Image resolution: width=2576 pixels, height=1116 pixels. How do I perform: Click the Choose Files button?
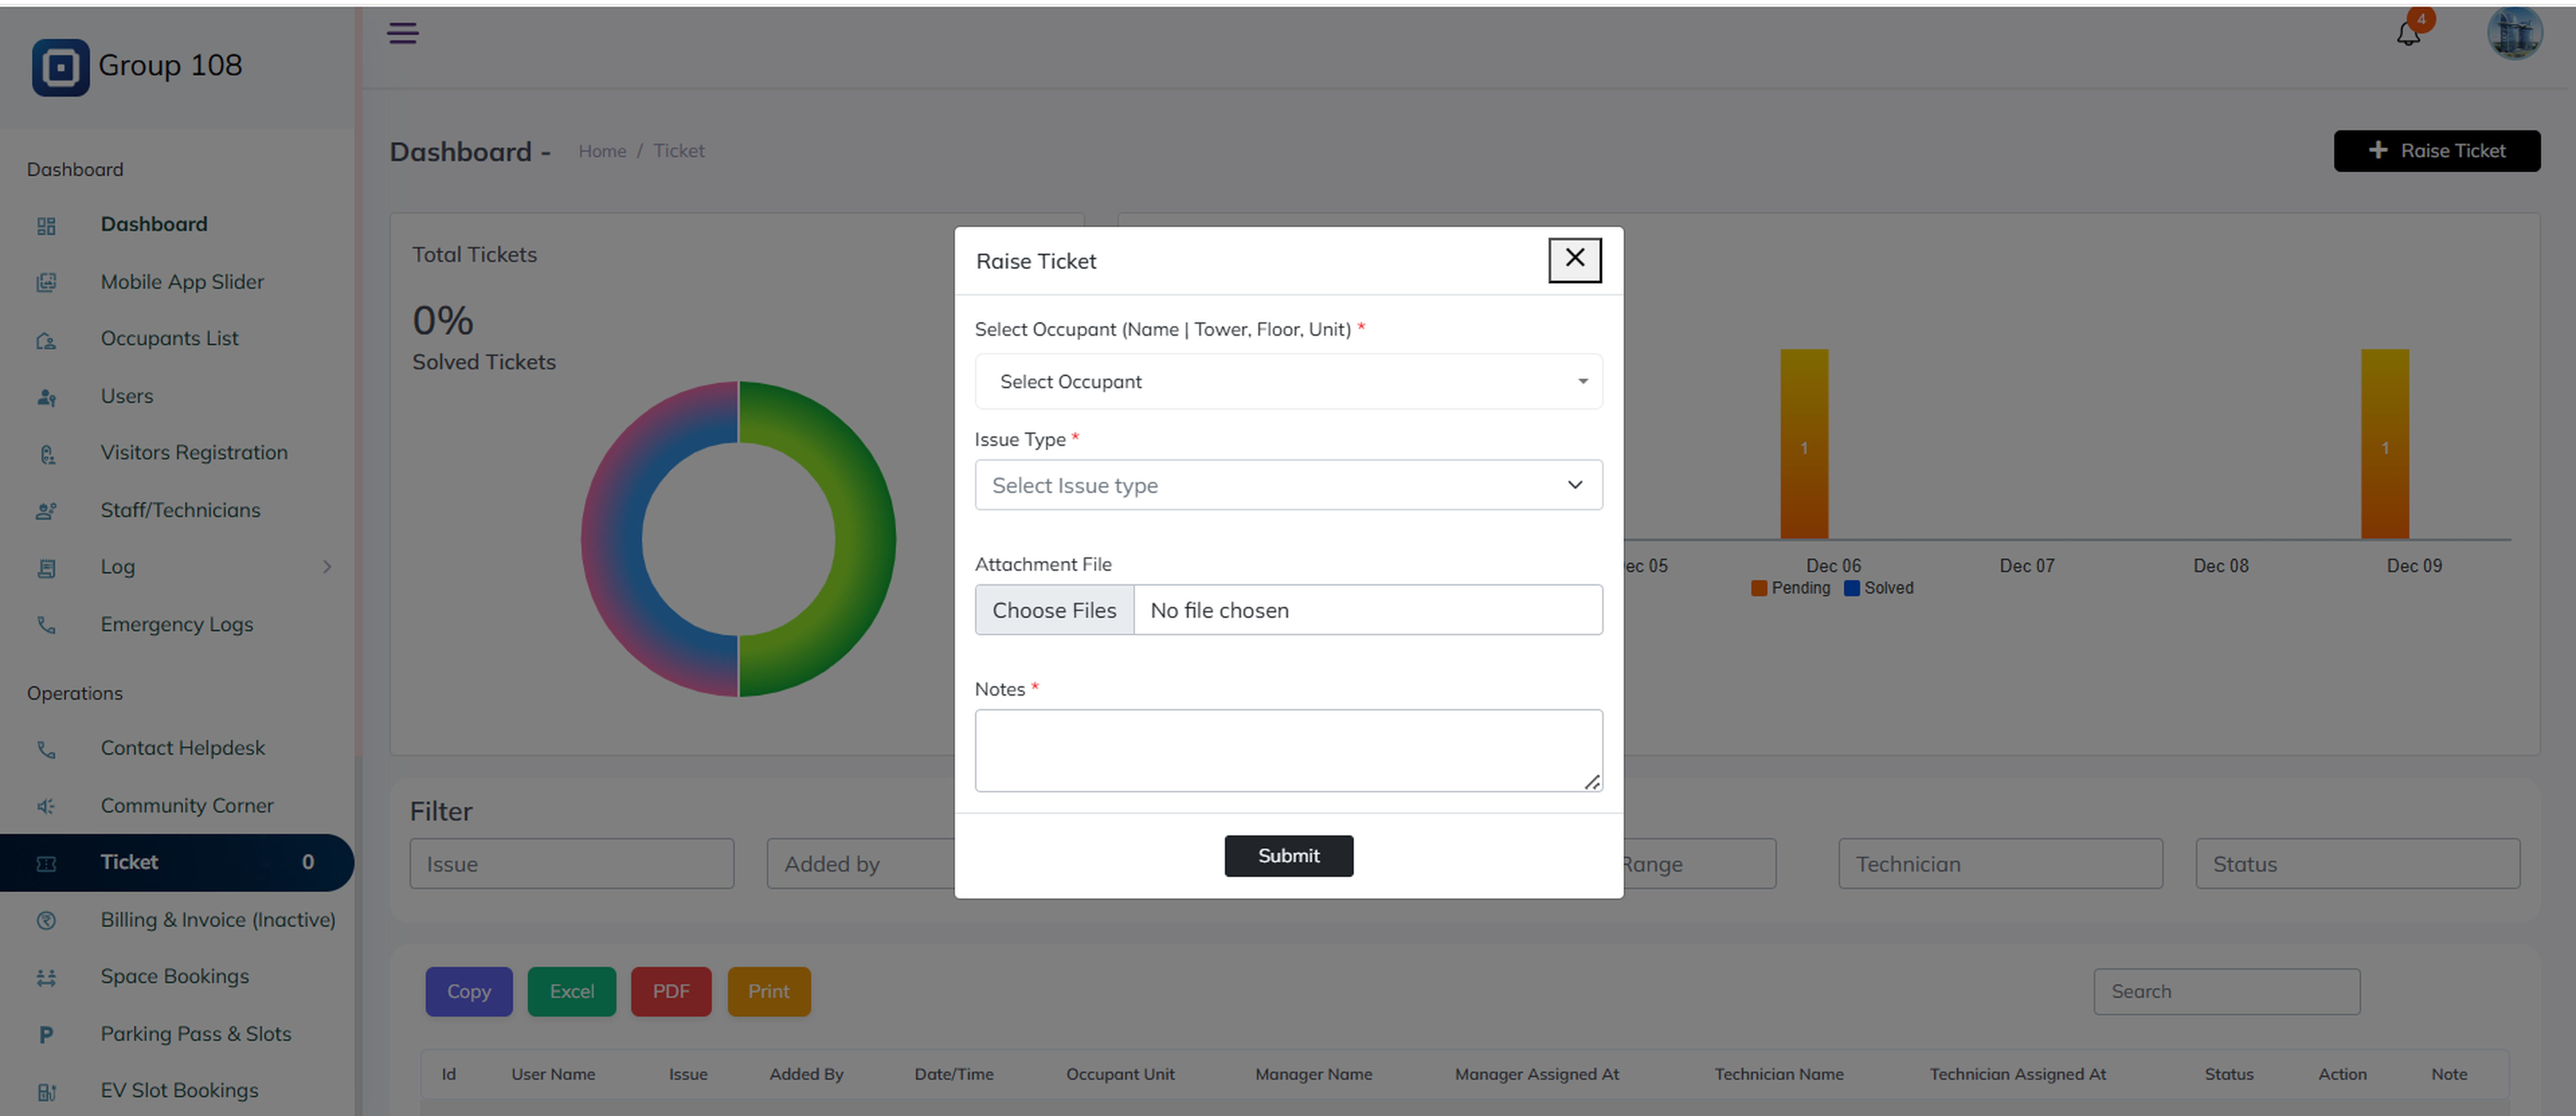(x=1054, y=610)
